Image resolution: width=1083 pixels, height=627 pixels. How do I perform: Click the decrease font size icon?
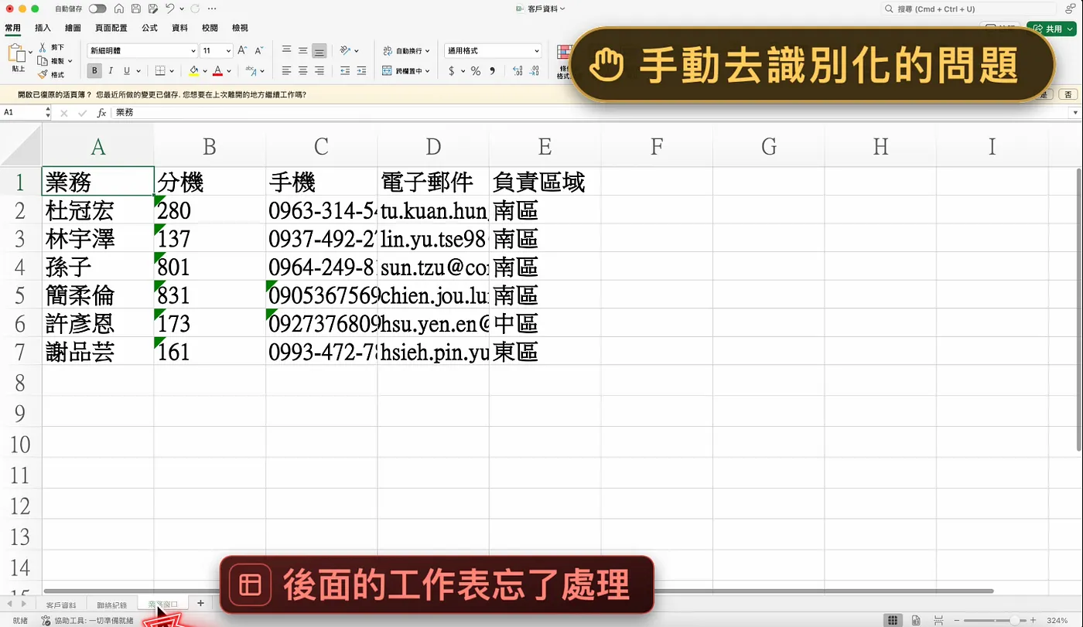coord(261,50)
